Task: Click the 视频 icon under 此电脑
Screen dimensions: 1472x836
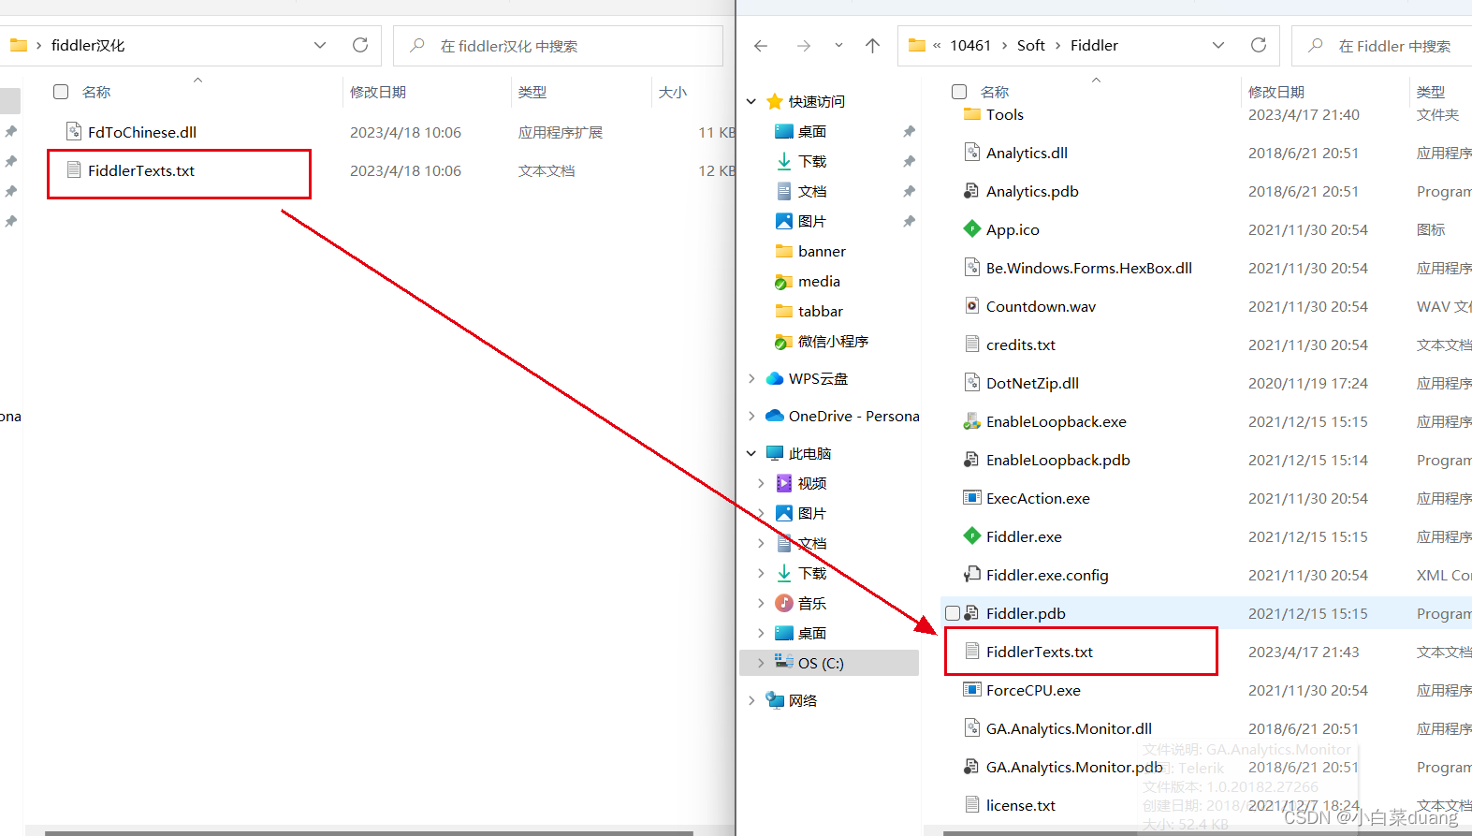Action: 784,483
